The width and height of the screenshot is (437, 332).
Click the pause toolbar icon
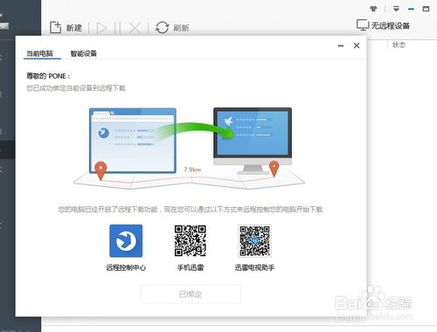click(118, 28)
